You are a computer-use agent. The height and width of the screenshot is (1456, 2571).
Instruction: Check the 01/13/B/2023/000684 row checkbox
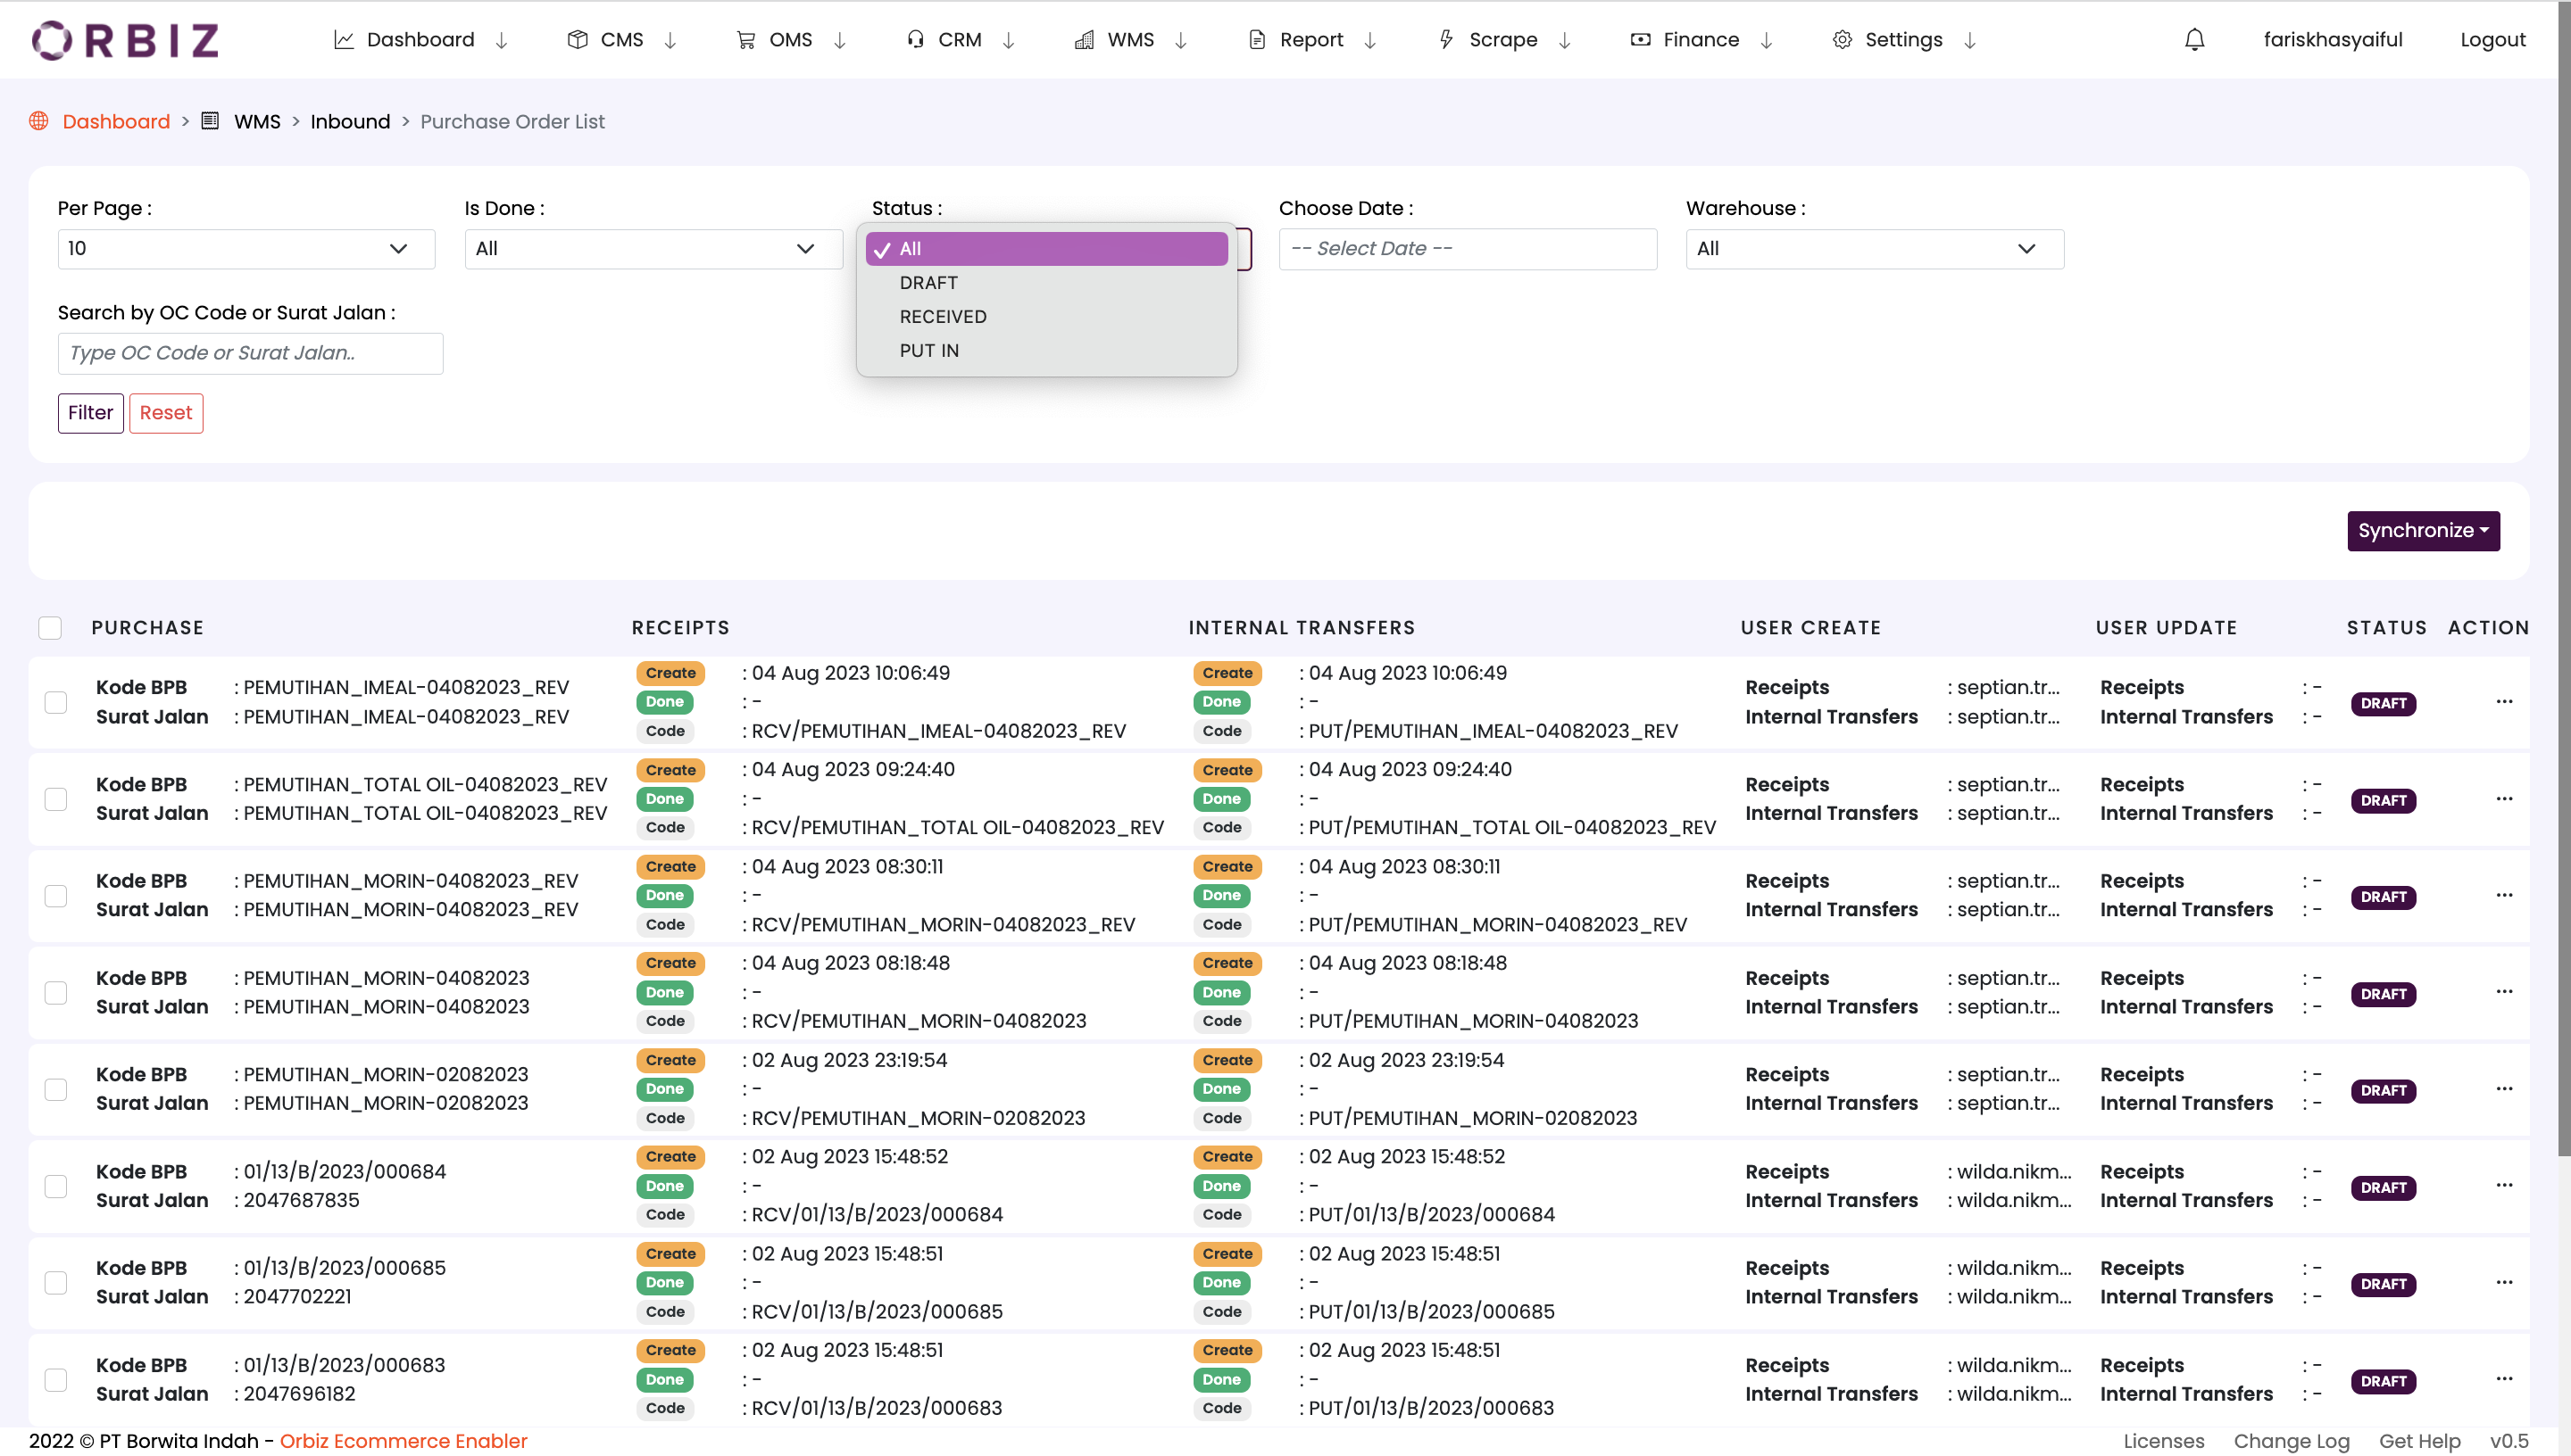click(x=56, y=1186)
